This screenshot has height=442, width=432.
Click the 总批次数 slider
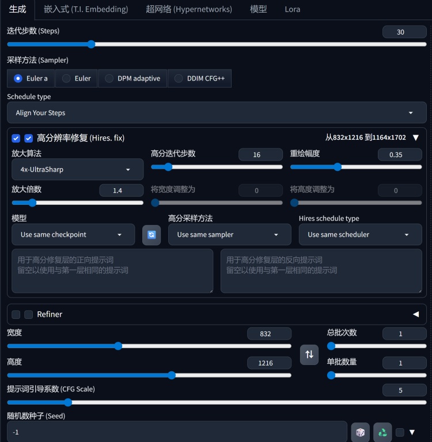[377, 346]
